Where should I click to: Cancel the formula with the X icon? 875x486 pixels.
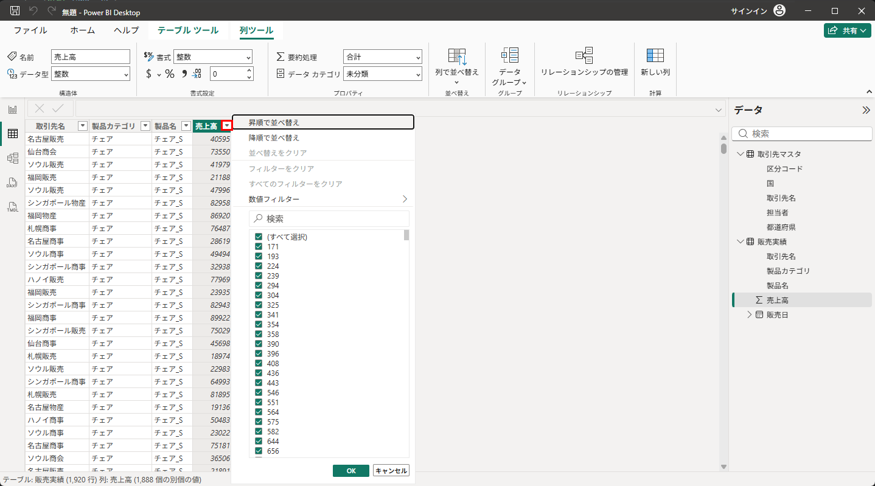(x=40, y=108)
